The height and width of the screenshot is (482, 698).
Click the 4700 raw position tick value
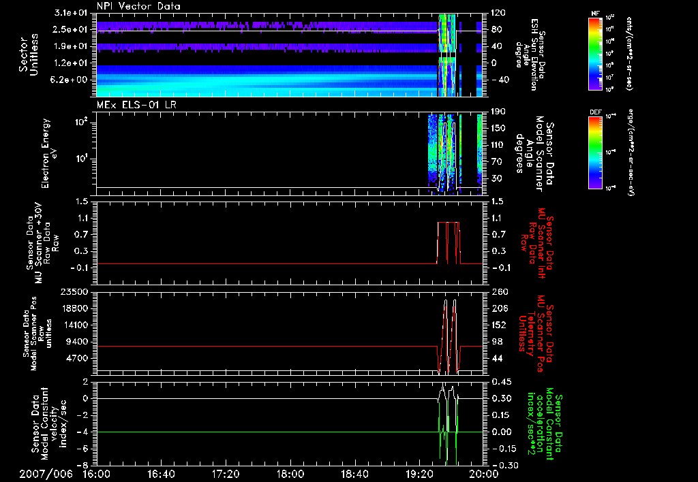click(x=78, y=358)
